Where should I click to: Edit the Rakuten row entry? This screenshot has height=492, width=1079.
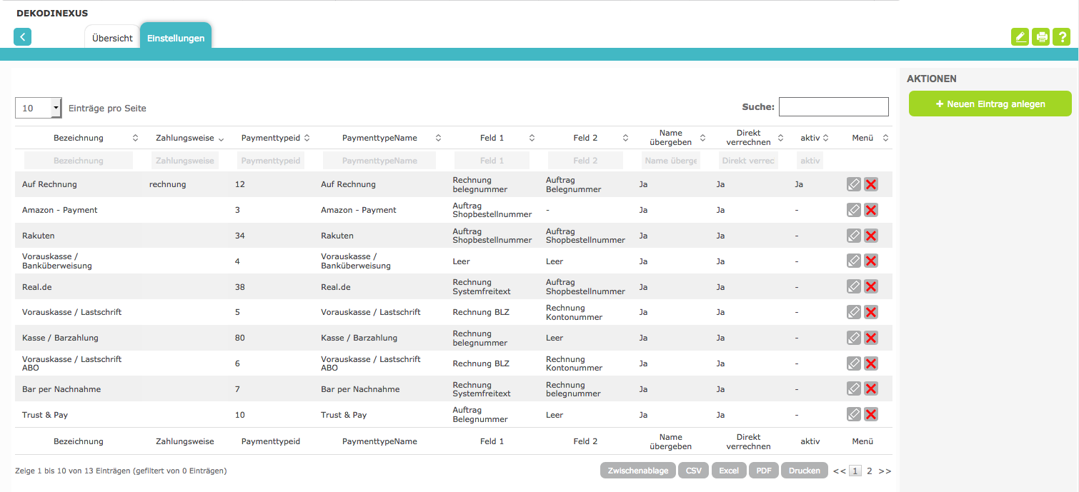coord(853,236)
